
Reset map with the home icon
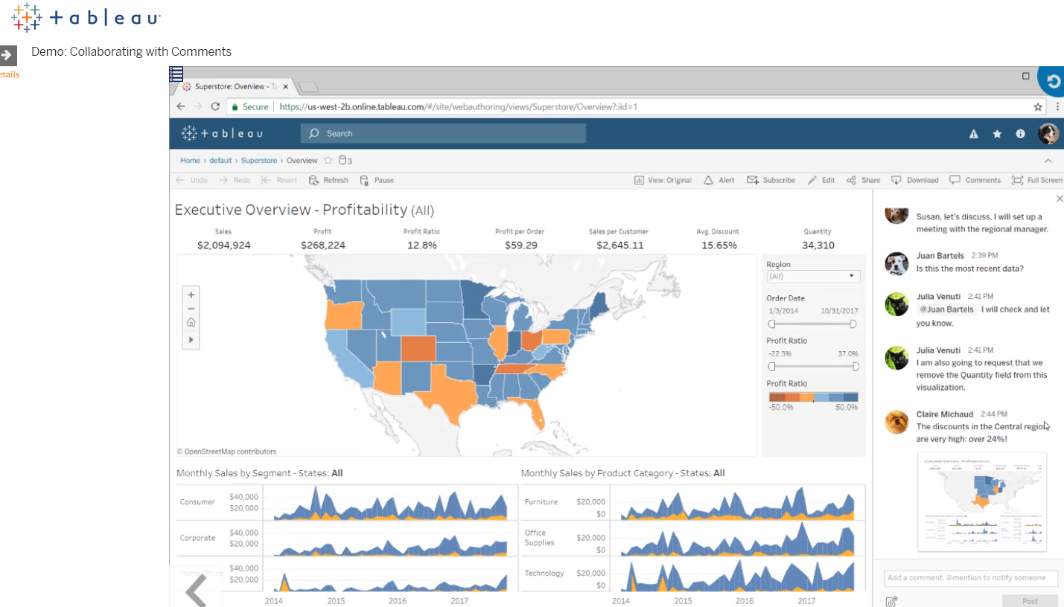191,323
